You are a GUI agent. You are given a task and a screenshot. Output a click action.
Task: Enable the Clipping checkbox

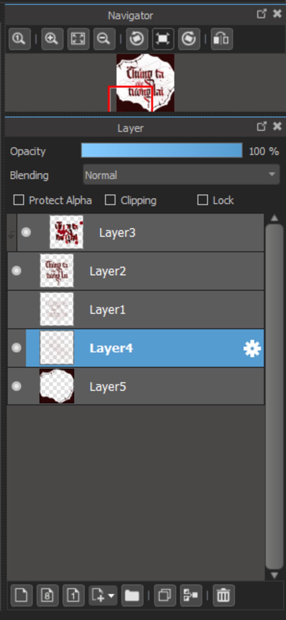pyautogui.click(x=110, y=200)
